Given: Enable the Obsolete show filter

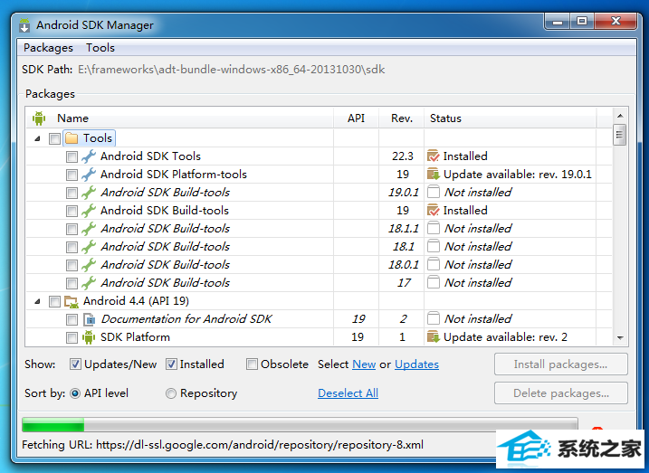Looking at the screenshot, I should pos(252,364).
